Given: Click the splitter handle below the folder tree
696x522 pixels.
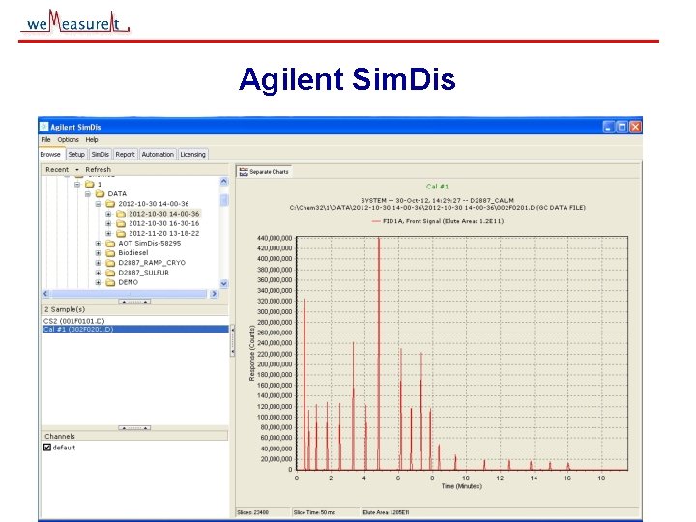Looking at the screenshot, I should point(134,302).
